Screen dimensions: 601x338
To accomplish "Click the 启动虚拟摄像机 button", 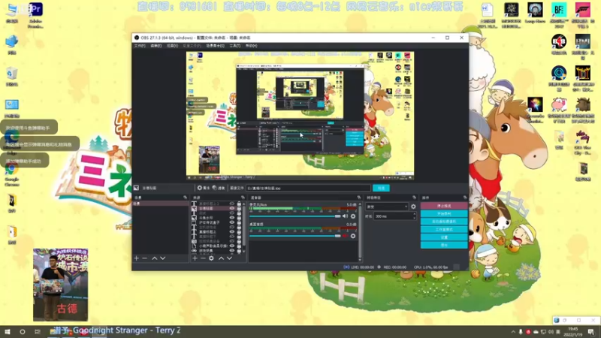I will [x=444, y=222].
